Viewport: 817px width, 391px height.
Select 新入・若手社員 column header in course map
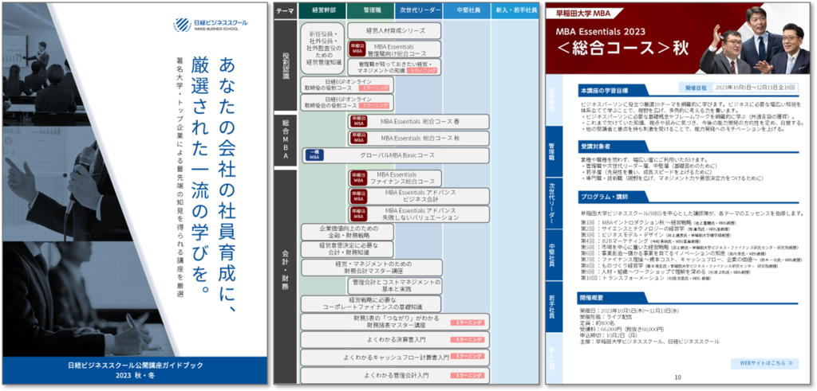click(x=515, y=10)
